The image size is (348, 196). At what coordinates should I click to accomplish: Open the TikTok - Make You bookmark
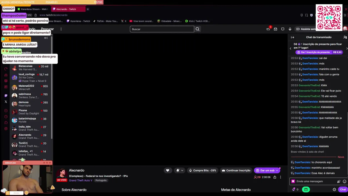point(105,21)
